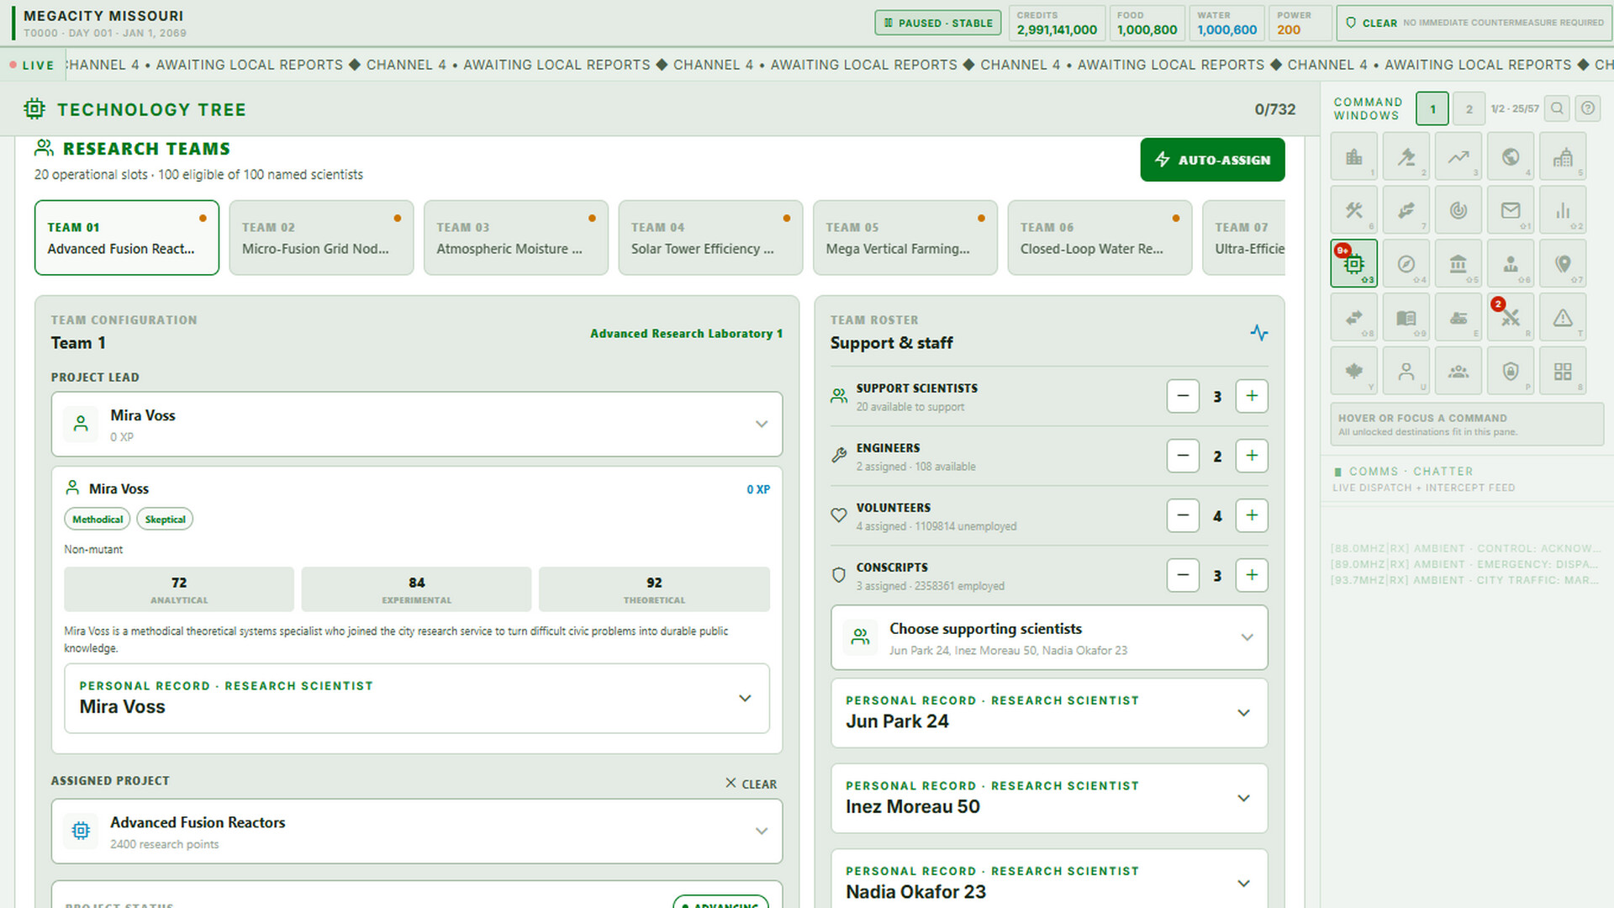Expand Inez Moreau 50 personal record

[1049, 798]
